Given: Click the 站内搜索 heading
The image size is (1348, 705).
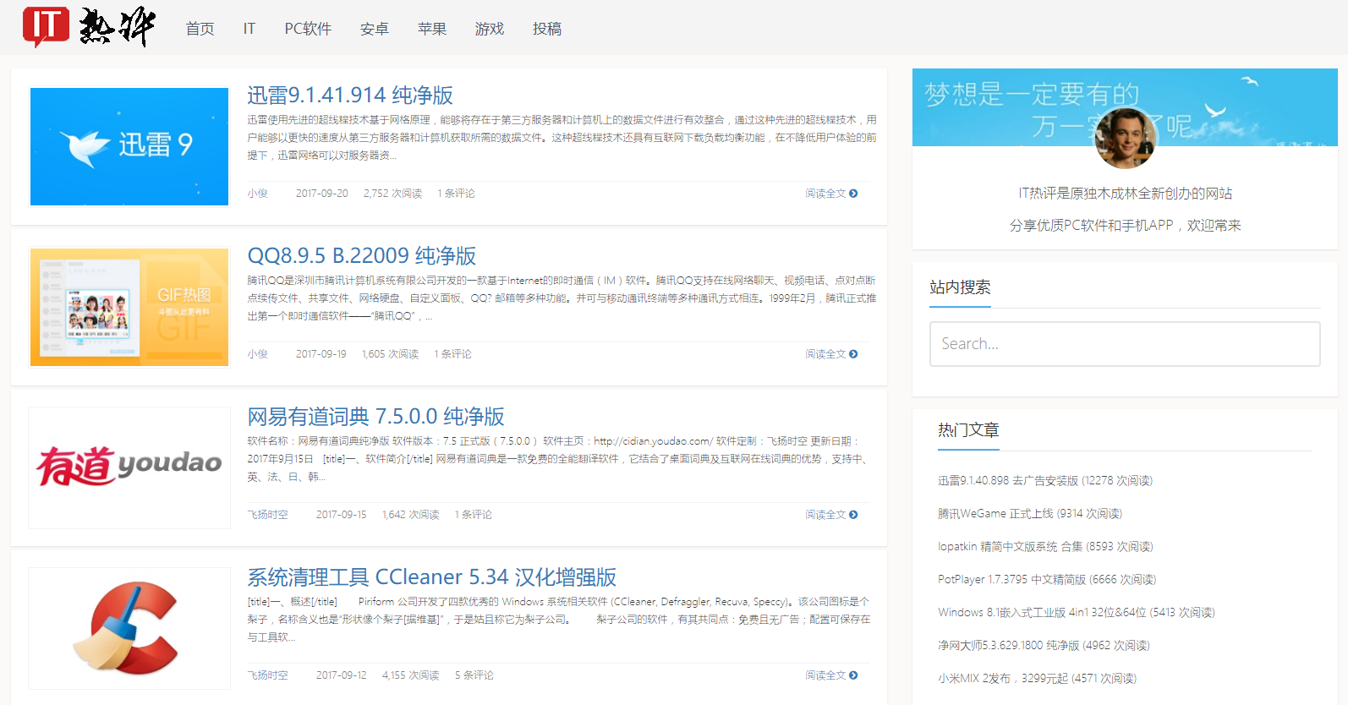Looking at the screenshot, I should point(960,287).
